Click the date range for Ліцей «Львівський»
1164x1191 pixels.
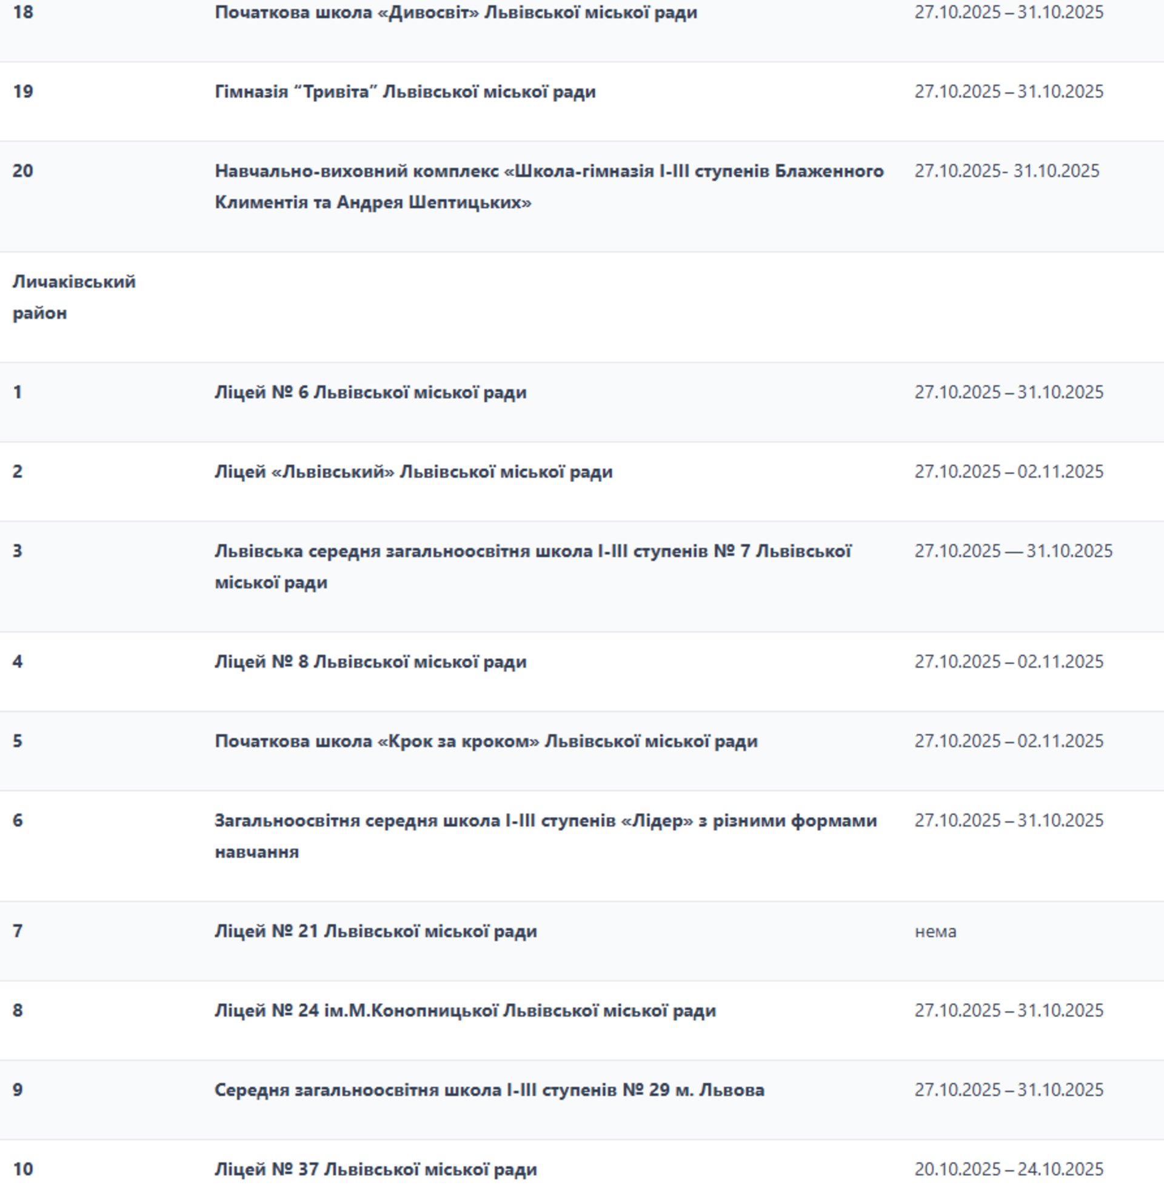[x=1009, y=472]
